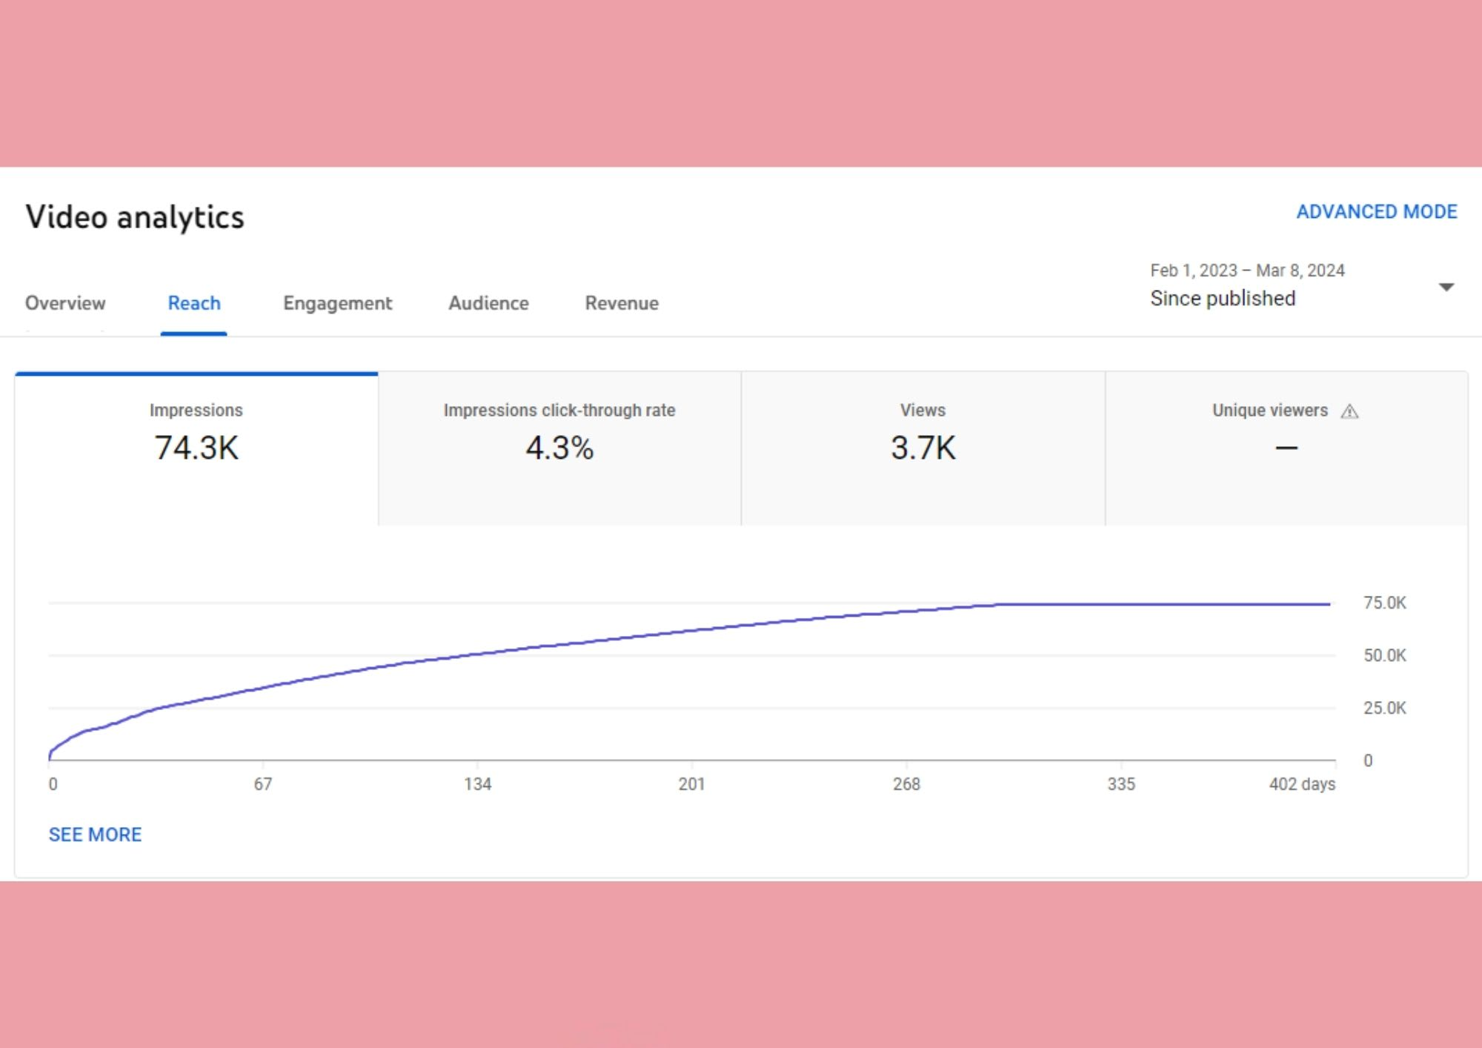Click the 402 days axis label
The image size is (1482, 1048).
[x=1302, y=784]
